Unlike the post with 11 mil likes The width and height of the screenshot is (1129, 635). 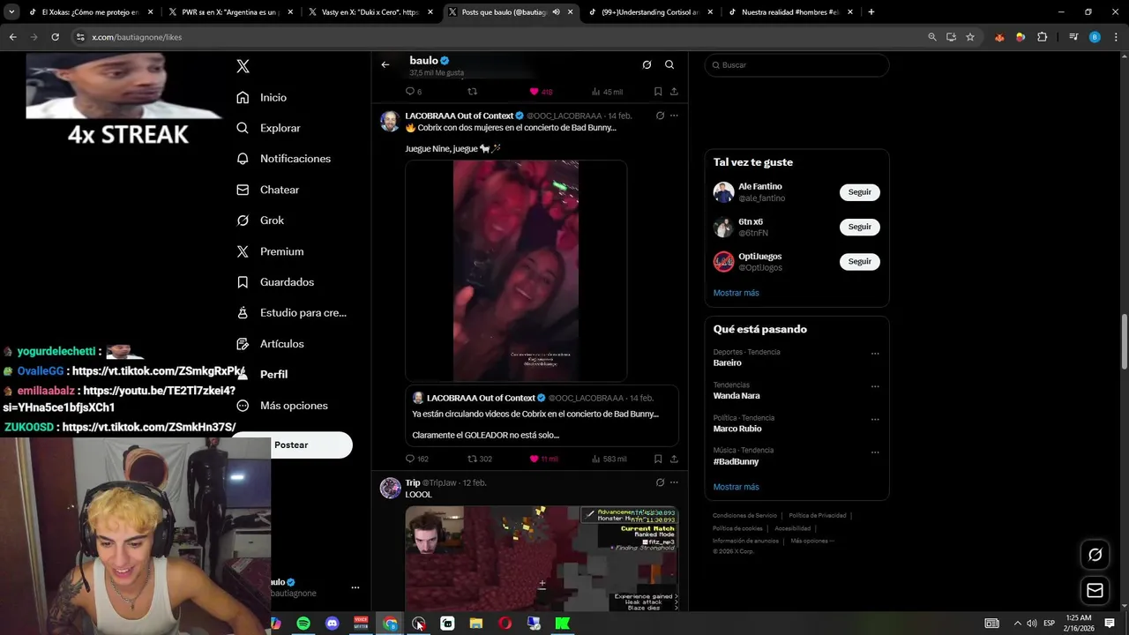point(543,459)
